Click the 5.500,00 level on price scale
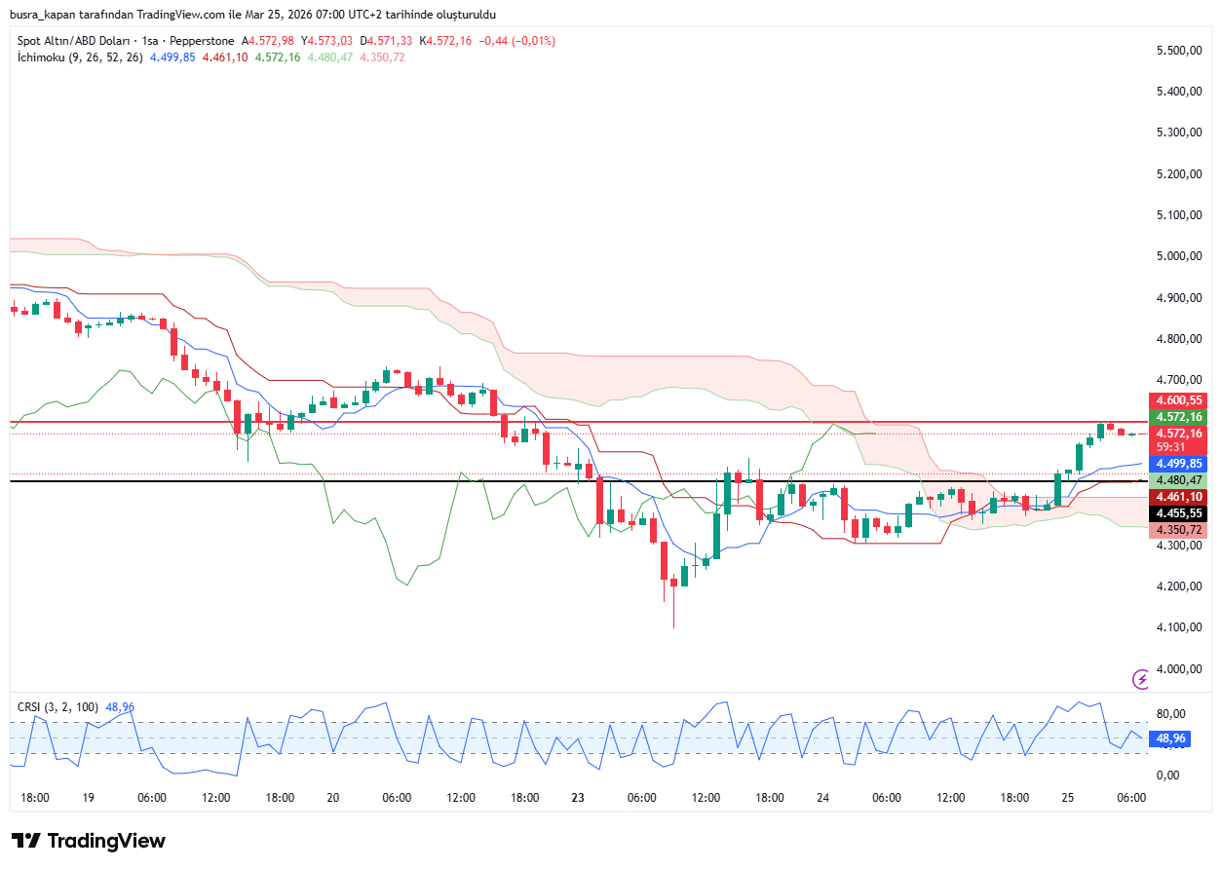This screenshot has height=870, width=1222. coord(1177,51)
